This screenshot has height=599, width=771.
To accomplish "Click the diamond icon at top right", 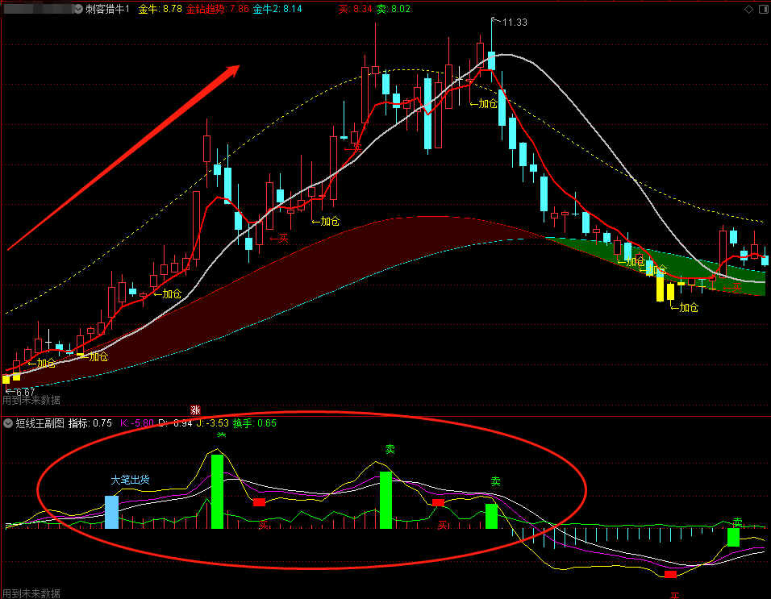I will (x=749, y=9).
